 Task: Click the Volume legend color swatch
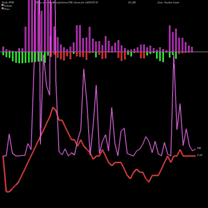pyautogui.click(x=2, y=5)
